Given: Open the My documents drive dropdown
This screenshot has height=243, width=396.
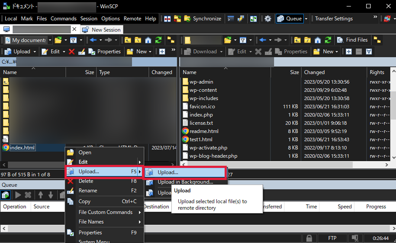Looking at the screenshot, I should 50,40.
